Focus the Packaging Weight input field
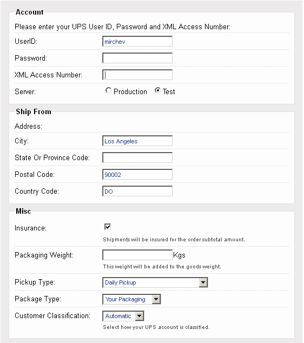The height and width of the screenshot is (343, 304). coord(137,255)
